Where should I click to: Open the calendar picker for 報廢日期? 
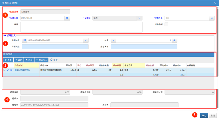[x=67, y=18]
